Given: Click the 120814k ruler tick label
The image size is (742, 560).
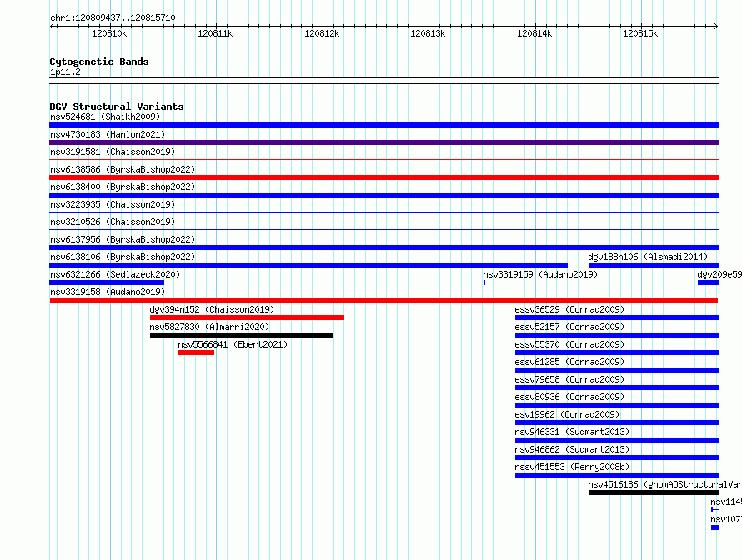Looking at the screenshot, I should point(534,33).
